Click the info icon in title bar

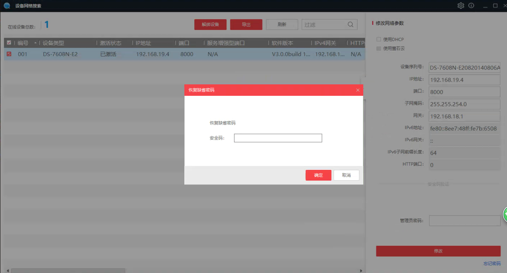[x=471, y=6]
